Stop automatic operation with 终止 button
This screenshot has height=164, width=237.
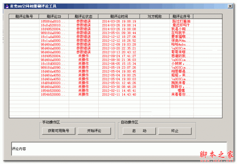pyautogui.click(x=175, y=131)
